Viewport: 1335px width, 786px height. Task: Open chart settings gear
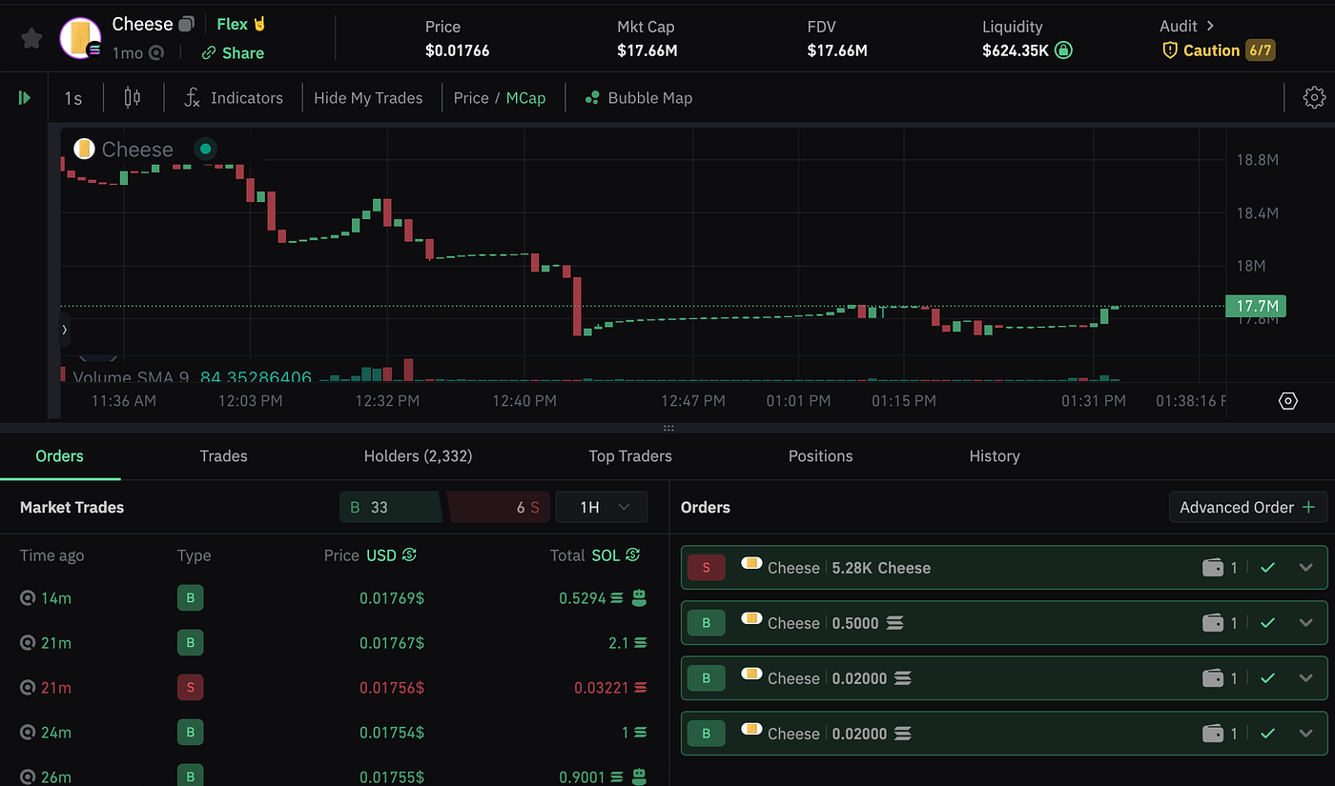[1314, 97]
